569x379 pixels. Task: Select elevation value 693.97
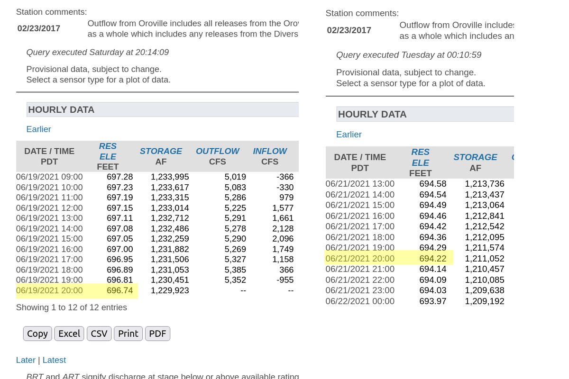[433, 301]
